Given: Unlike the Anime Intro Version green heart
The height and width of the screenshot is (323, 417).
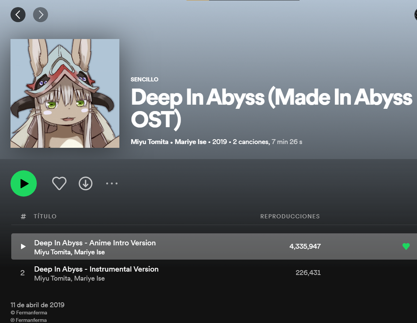Looking at the screenshot, I should tap(406, 246).
